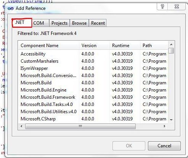Click the vertical scrollbar up arrow
188x158 pixels.
click(171, 44)
